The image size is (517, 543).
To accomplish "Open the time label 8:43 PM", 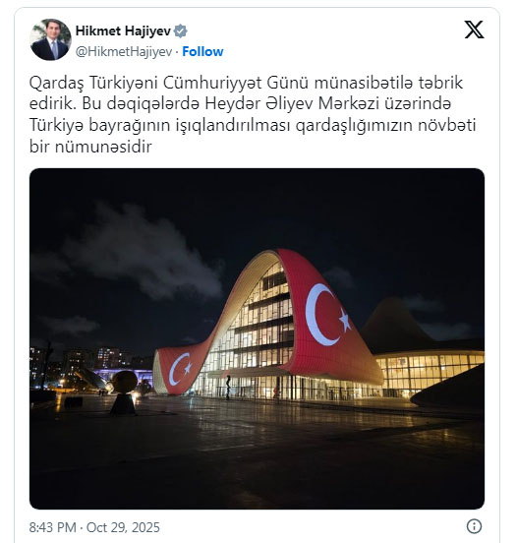I will pos(53,527).
